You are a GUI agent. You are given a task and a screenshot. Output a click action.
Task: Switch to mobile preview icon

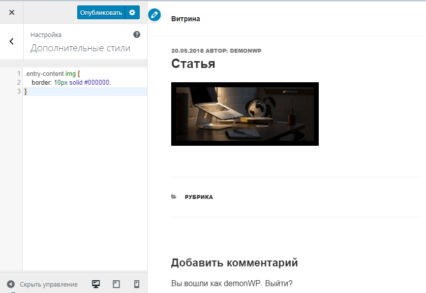coord(137,284)
